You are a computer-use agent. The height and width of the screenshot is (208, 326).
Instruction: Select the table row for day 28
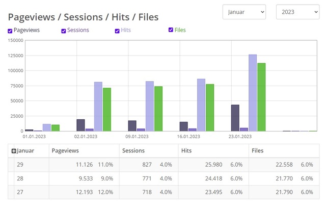pos(163,178)
